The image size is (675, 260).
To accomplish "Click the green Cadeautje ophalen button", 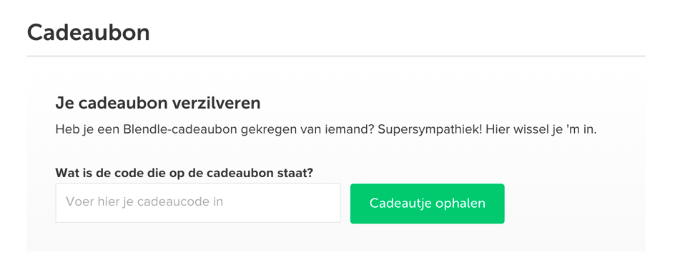I will point(427,204).
